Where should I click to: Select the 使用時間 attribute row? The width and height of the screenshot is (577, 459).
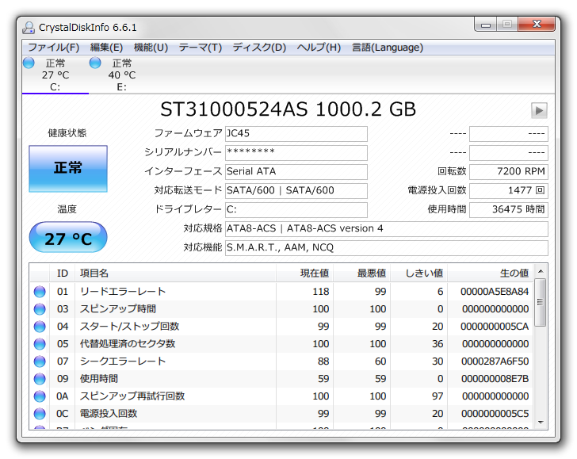pos(281,379)
